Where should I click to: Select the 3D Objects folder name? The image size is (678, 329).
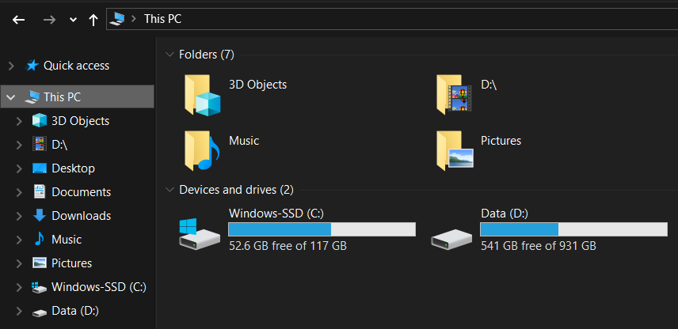coord(257,85)
